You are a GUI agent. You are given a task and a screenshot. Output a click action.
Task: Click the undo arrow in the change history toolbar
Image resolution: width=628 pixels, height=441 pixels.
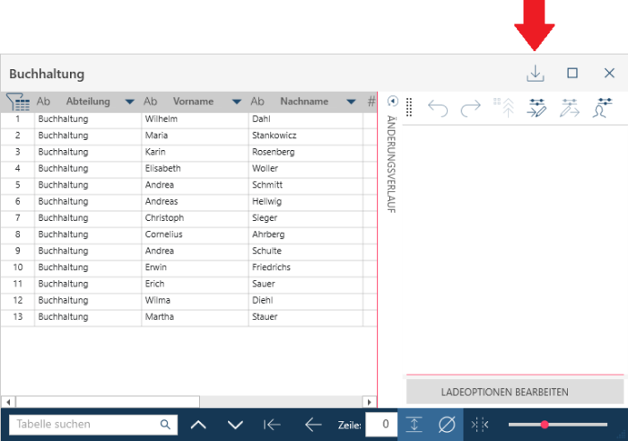click(438, 109)
